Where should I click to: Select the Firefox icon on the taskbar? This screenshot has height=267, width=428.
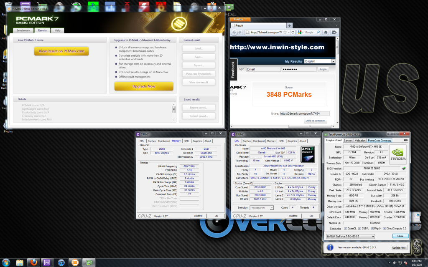click(33, 262)
